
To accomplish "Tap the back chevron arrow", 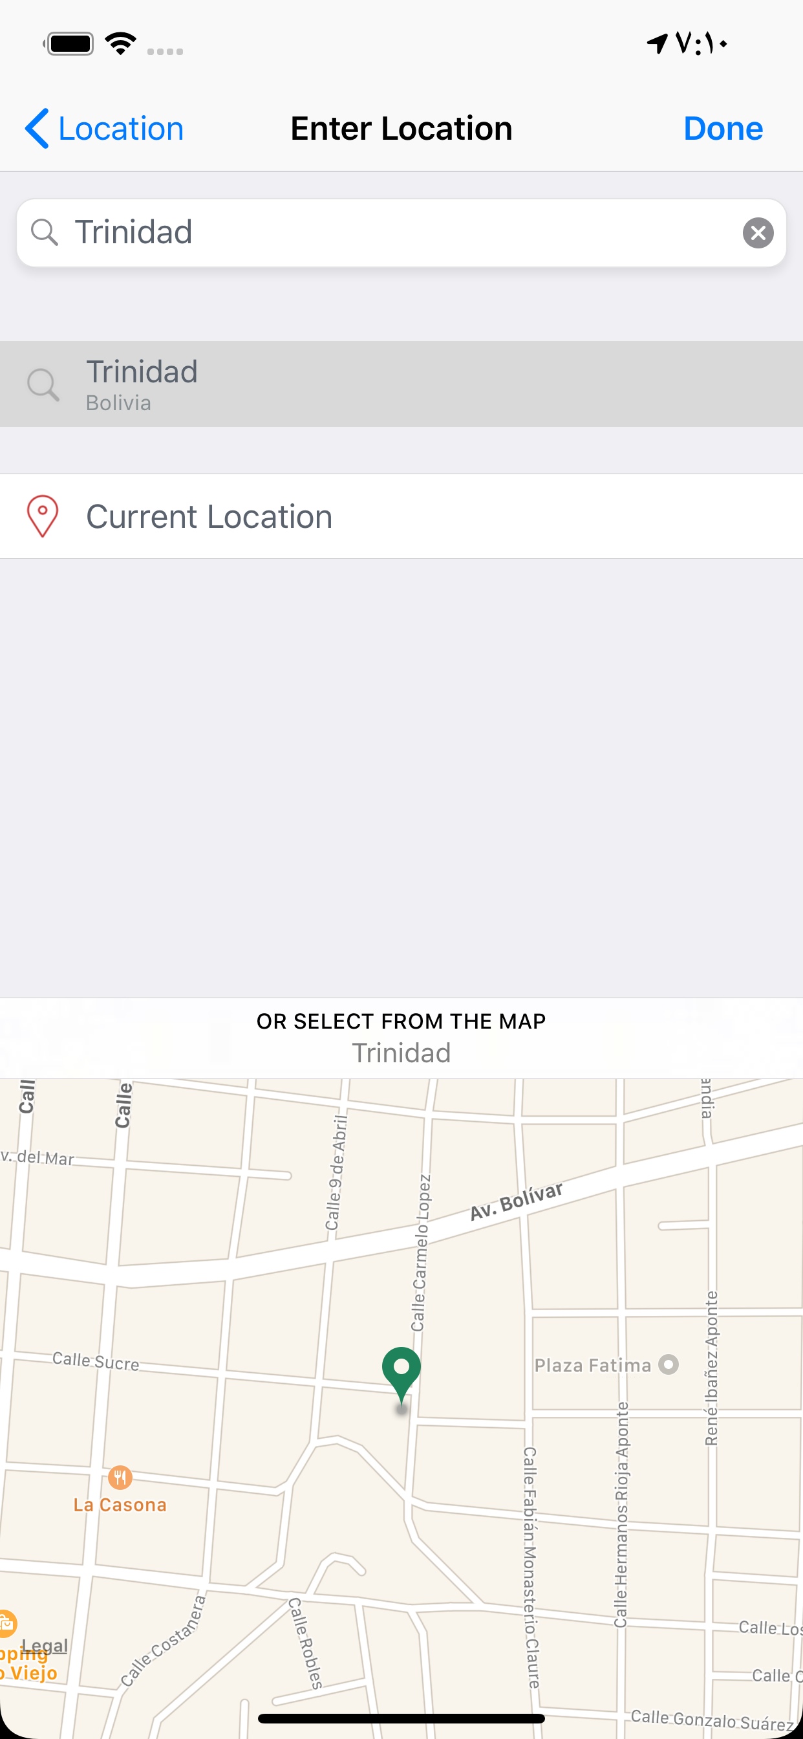I will coord(37,128).
